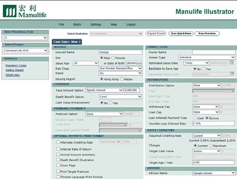Enable Chinese Language Print Format
The image size is (237, 179).
(x=58, y=177)
